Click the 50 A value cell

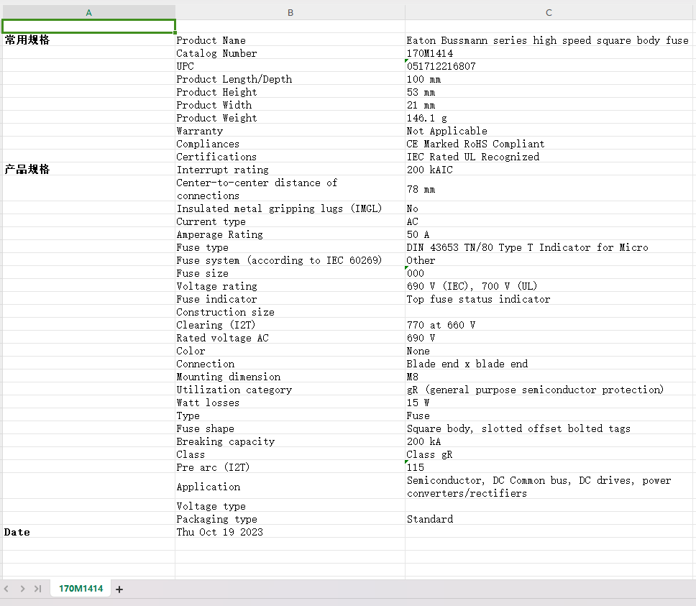[549, 234]
